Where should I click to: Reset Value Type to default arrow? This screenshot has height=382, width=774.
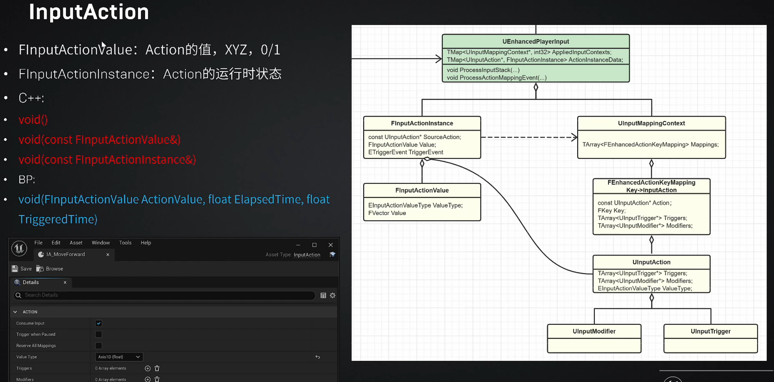pyautogui.click(x=318, y=357)
